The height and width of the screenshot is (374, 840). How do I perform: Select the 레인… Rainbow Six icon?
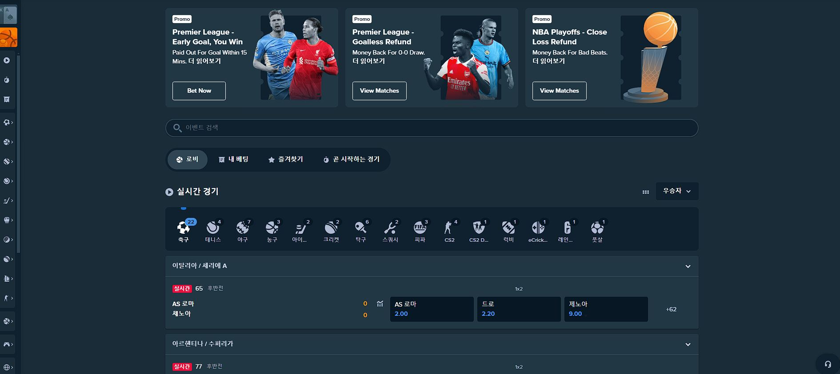coord(567,231)
